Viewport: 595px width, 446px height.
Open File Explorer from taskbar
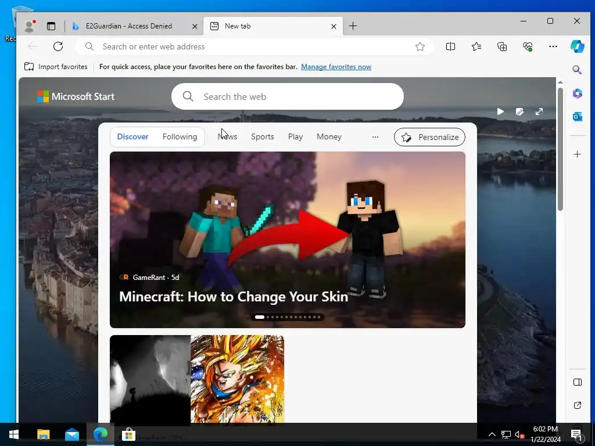[43, 434]
